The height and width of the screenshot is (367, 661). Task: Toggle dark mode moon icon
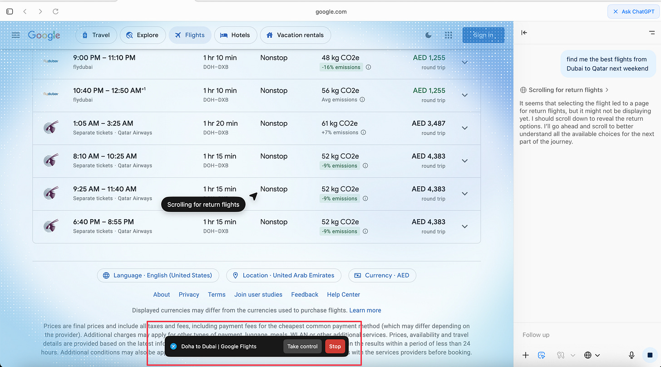tap(429, 35)
